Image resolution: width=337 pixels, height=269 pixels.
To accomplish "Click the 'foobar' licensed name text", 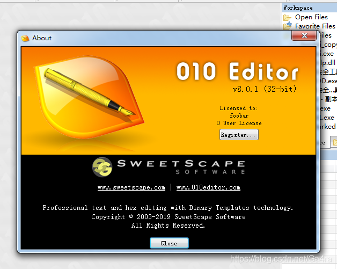I will [239, 115].
